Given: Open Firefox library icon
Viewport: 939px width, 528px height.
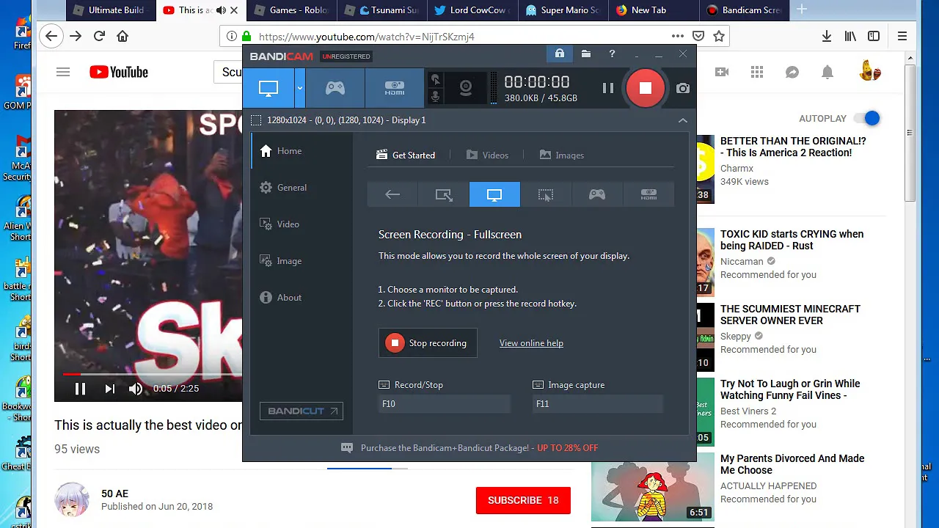Looking at the screenshot, I should [850, 36].
